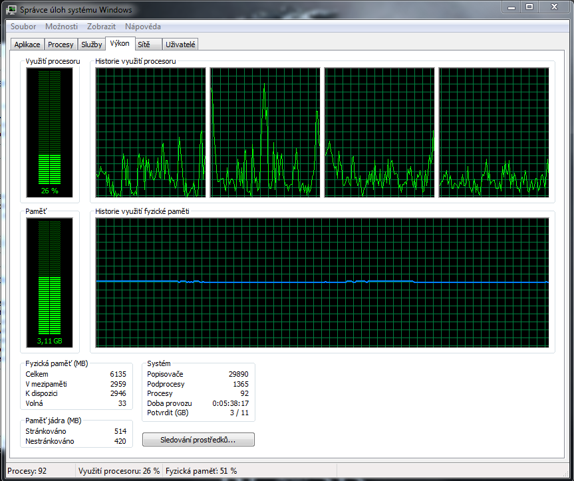This screenshot has height=481, width=574.
Task: Click the Využití procesoru group label
Action: click(53, 61)
